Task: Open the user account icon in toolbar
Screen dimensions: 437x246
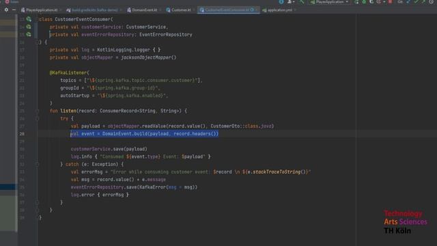Action: tap(290, 2)
